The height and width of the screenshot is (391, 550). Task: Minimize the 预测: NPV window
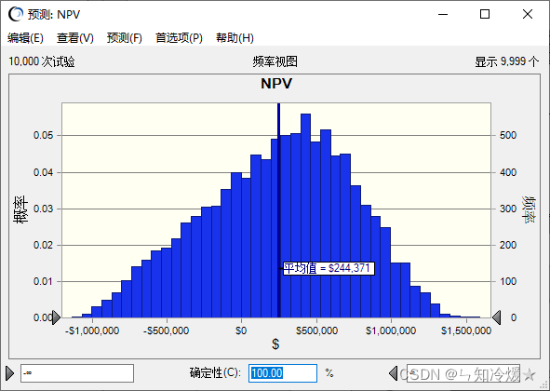pyautogui.click(x=443, y=14)
